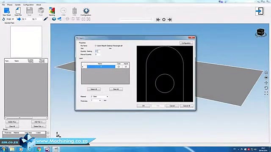Click the rotate view icon in viewport
The width and height of the screenshot is (271, 152).
(266, 88)
